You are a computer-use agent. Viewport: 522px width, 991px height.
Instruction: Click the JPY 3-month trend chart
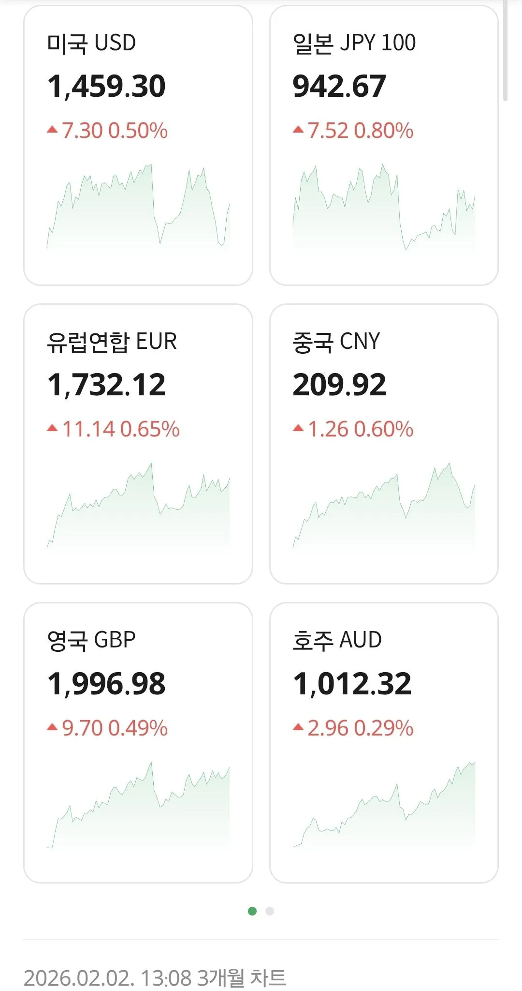tap(384, 208)
